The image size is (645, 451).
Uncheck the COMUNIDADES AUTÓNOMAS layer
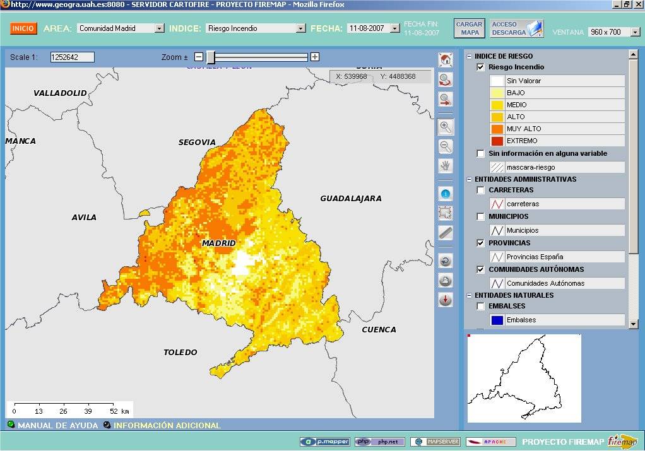coord(480,269)
